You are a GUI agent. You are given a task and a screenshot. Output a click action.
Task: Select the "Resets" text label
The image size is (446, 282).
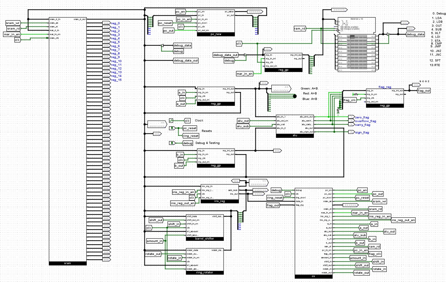(x=207, y=131)
